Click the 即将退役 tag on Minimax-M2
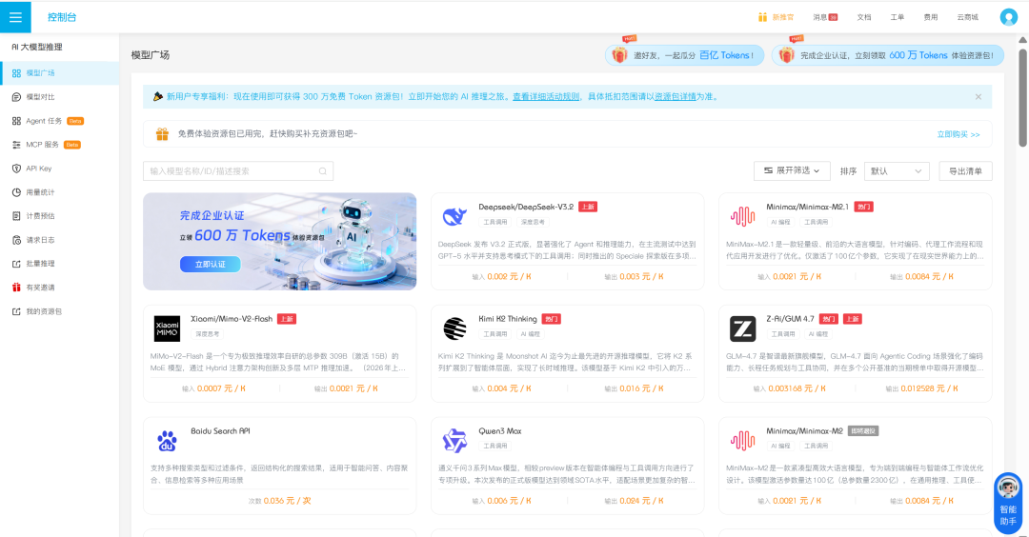 point(863,430)
